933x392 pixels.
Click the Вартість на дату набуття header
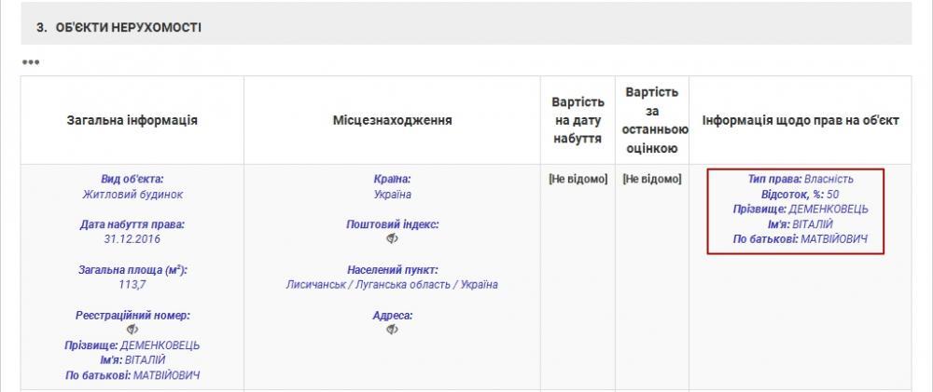tap(578, 120)
